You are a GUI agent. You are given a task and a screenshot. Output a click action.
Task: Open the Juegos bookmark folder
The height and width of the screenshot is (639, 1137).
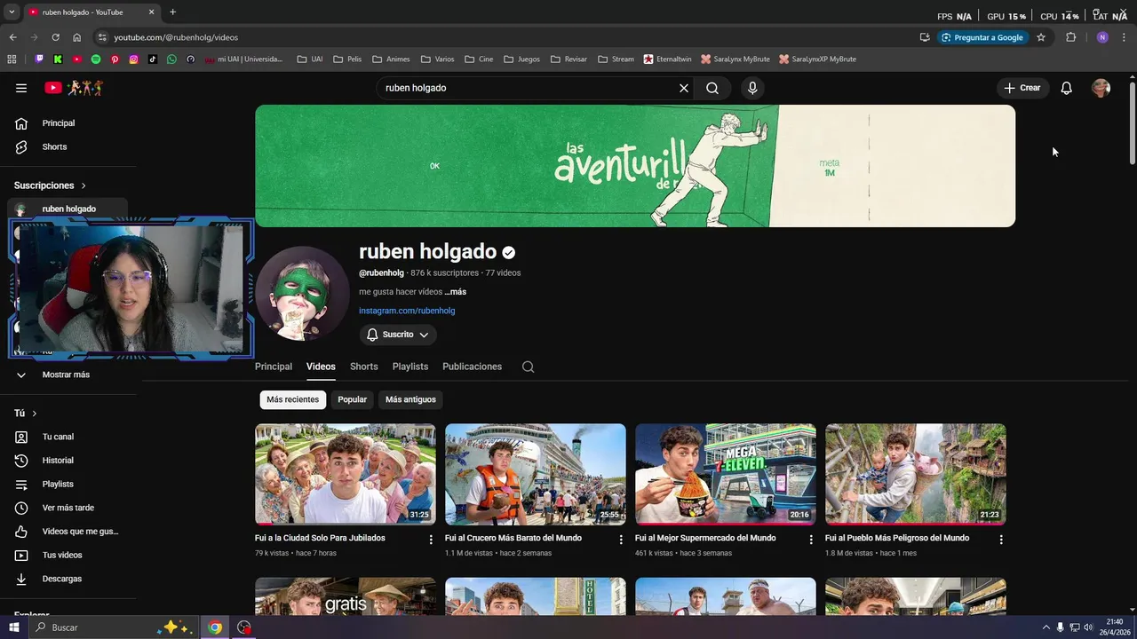point(521,59)
